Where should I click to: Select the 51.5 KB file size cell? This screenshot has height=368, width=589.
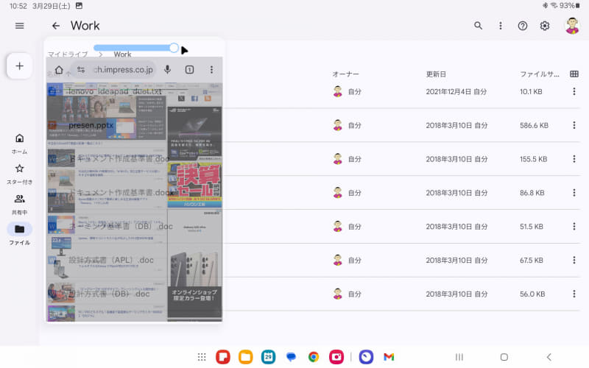[x=532, y=227]
